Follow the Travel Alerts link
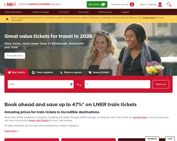This screenshot has width=177, height=141. [x=149, y=18]
